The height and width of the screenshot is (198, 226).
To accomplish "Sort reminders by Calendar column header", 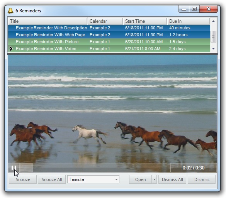I will (105, 21).
